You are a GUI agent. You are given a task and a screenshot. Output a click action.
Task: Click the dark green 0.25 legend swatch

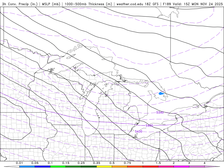[x=89, y=167]
